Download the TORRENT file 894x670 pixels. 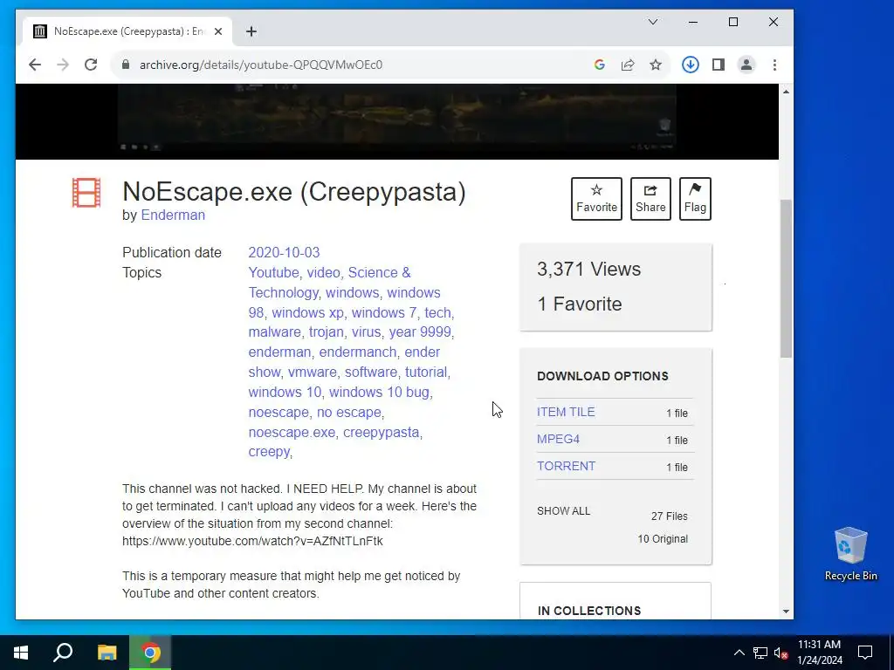(566, 466)
